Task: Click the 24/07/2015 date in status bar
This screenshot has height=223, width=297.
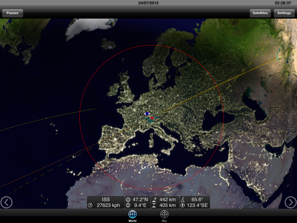Action: 148,3
